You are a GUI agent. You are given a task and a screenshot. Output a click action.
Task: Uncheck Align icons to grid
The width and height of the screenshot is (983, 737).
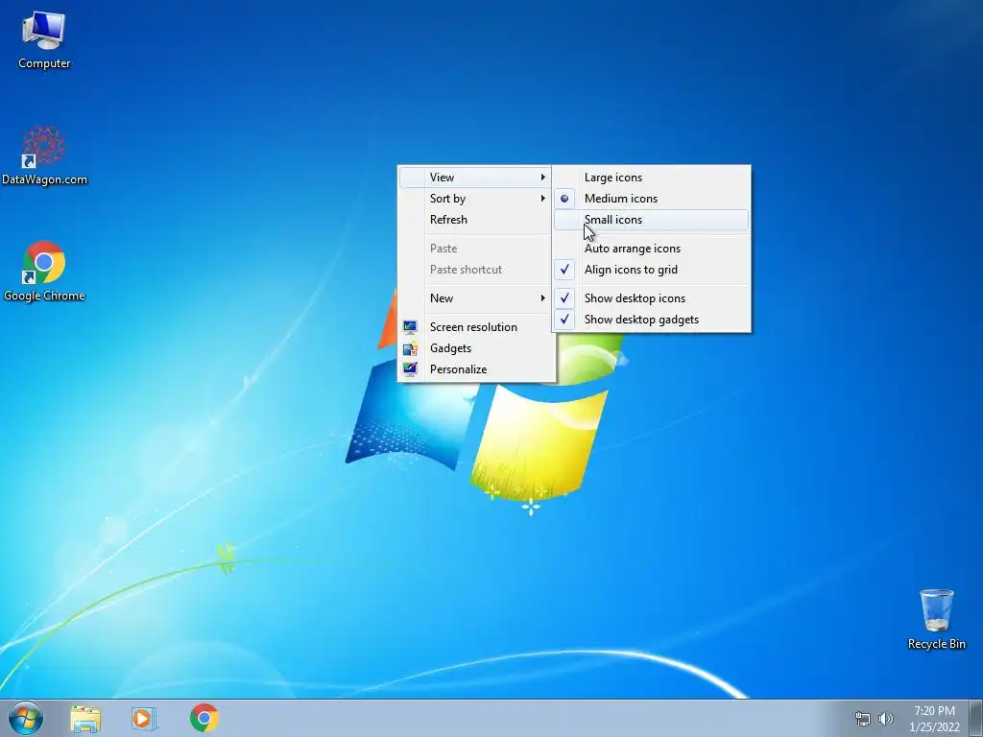[651, 270]
